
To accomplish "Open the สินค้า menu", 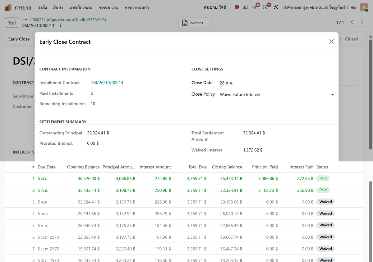I will click(58, 7).
